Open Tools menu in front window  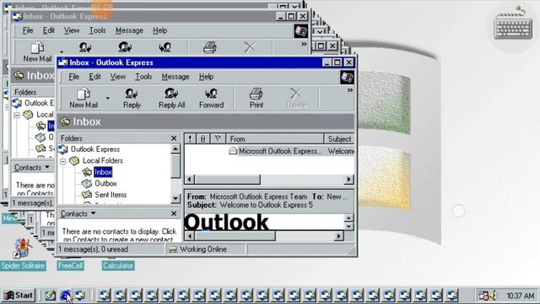tap(143, 77)
